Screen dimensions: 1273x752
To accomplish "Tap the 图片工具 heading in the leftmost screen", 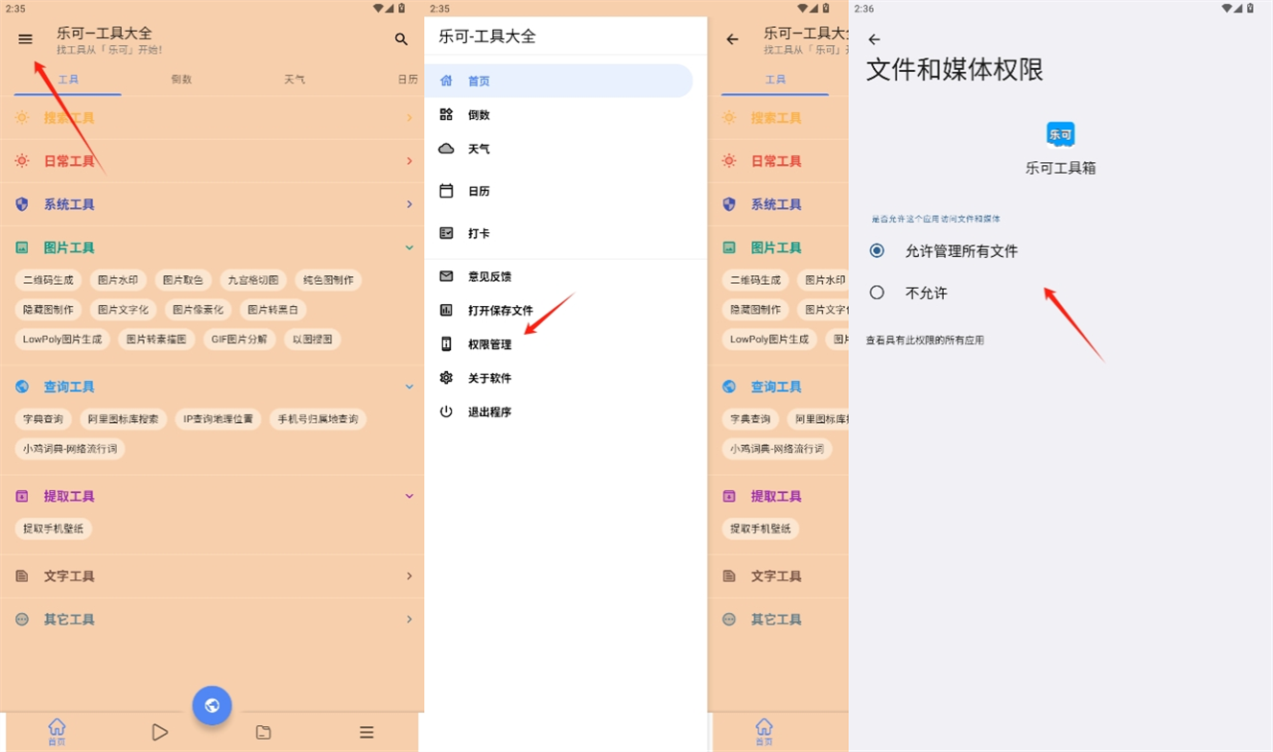I will (69, 247).
